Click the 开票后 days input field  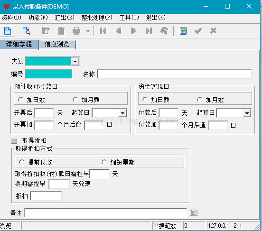[x=44, y=113]
